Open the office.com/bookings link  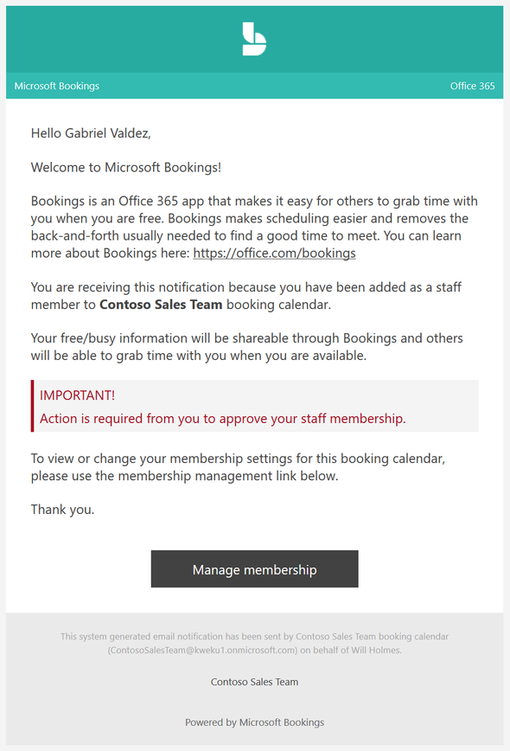(x=274, y=253)
